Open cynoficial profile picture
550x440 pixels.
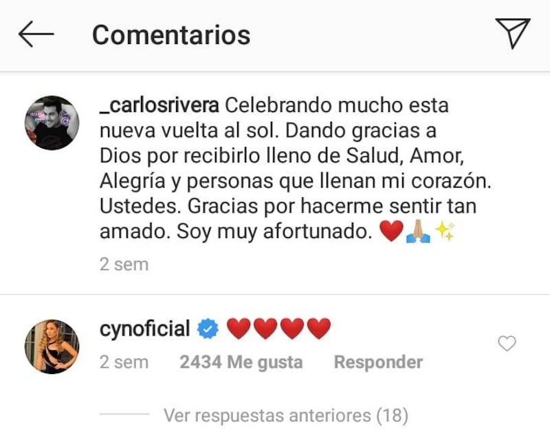(x=52, y=346)
